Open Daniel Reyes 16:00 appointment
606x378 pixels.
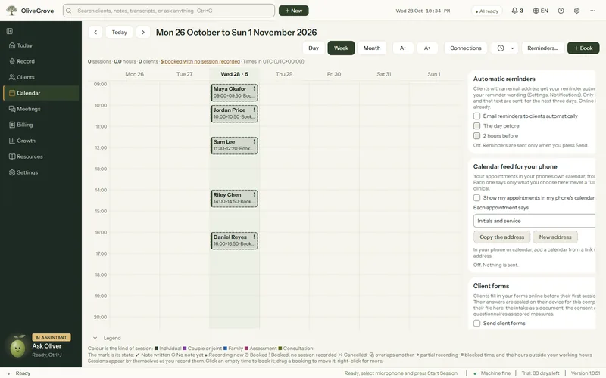[x=234, y=240]
